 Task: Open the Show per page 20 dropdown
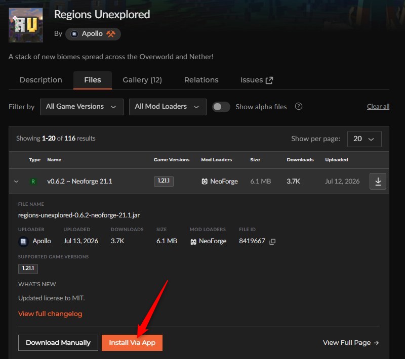364,139
